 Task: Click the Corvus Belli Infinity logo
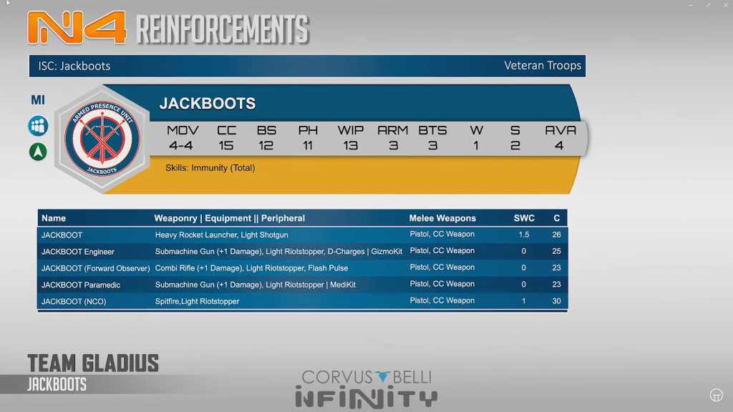(x=366, y=388)
